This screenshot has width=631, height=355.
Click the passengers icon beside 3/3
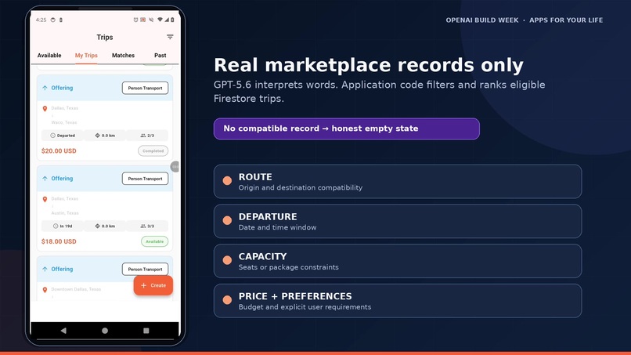142,226
